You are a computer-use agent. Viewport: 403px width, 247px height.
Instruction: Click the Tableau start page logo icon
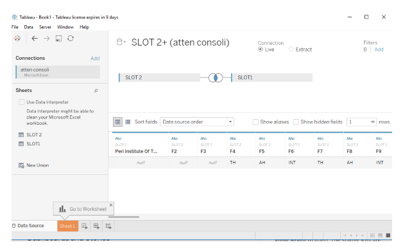17,39
